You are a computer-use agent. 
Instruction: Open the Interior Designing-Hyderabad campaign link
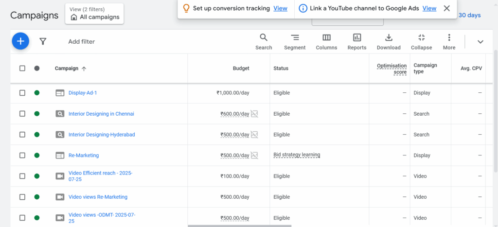(x=102, y=135)
